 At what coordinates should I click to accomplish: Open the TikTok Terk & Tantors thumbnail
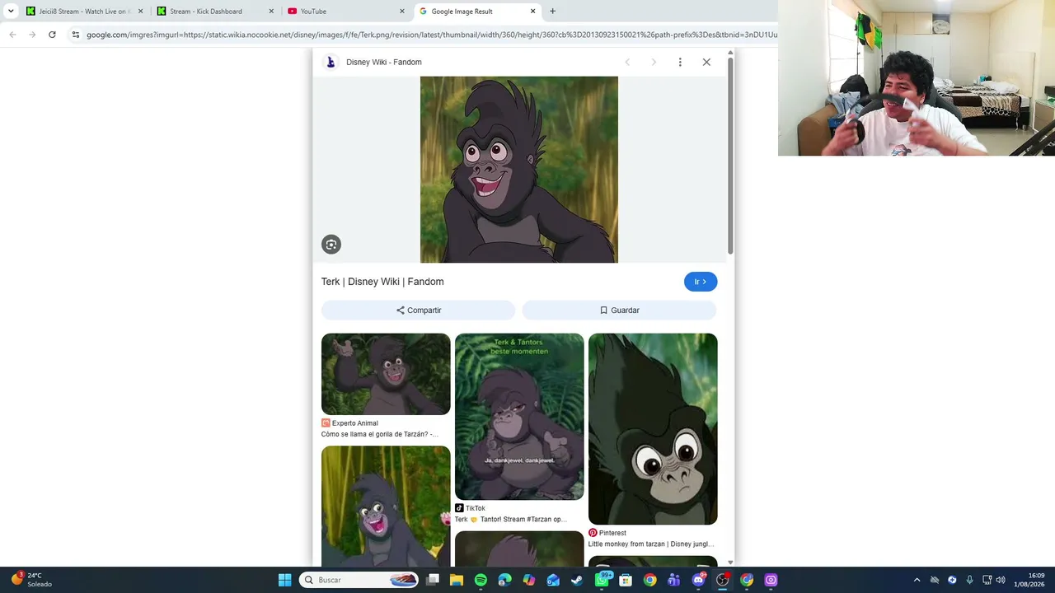pos(519,417)
